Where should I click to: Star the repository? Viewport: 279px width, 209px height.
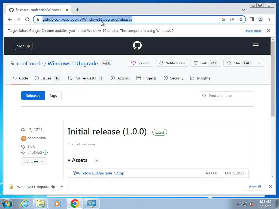(239, 63)
